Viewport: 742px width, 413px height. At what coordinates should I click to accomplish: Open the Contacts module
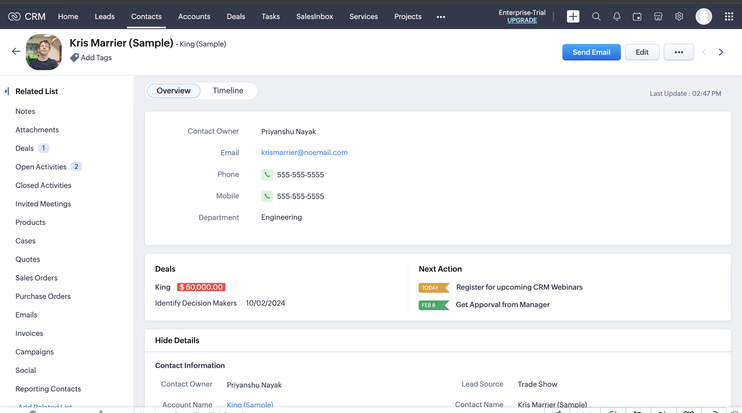coord(146,16)
